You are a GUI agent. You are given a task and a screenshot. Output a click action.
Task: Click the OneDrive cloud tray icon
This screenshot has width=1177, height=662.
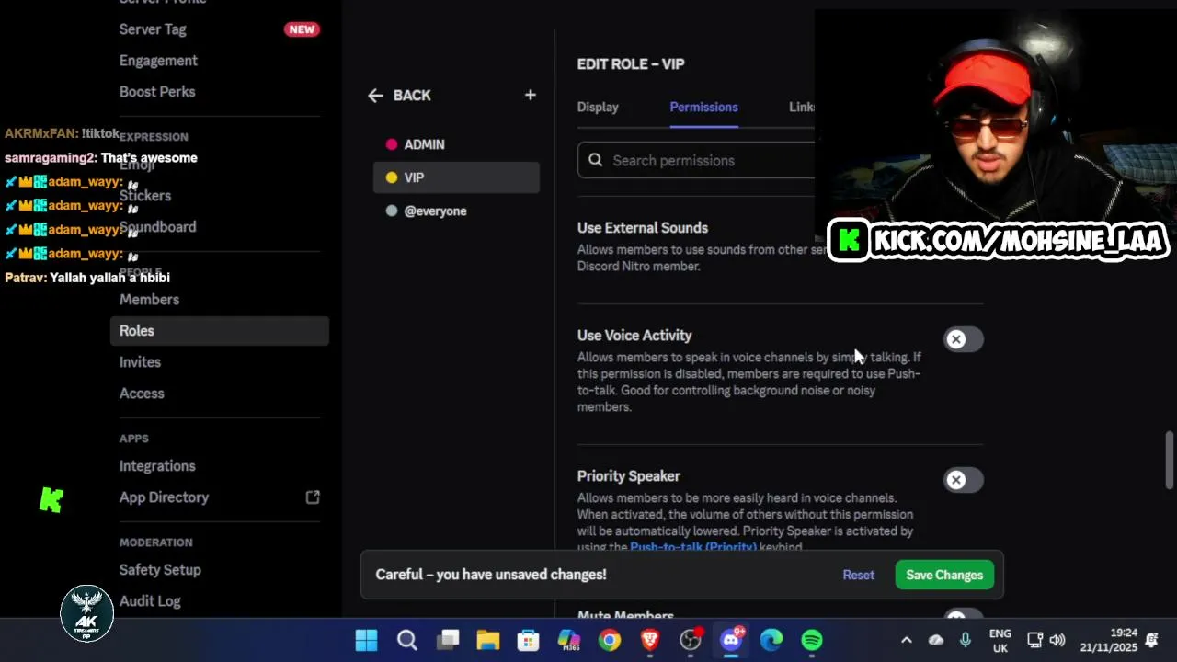936,640
